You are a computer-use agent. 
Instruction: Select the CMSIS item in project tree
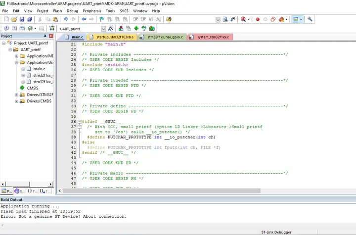tap(33, 88)
